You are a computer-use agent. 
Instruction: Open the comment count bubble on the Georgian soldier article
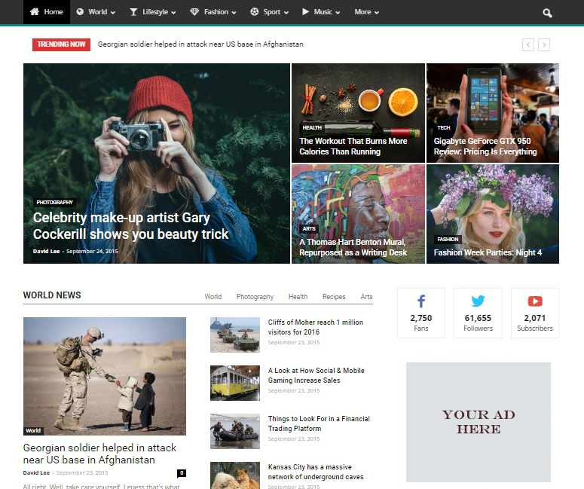(181, 473)
